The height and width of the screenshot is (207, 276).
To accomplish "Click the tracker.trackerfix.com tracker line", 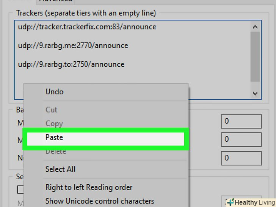I will 87,27.
